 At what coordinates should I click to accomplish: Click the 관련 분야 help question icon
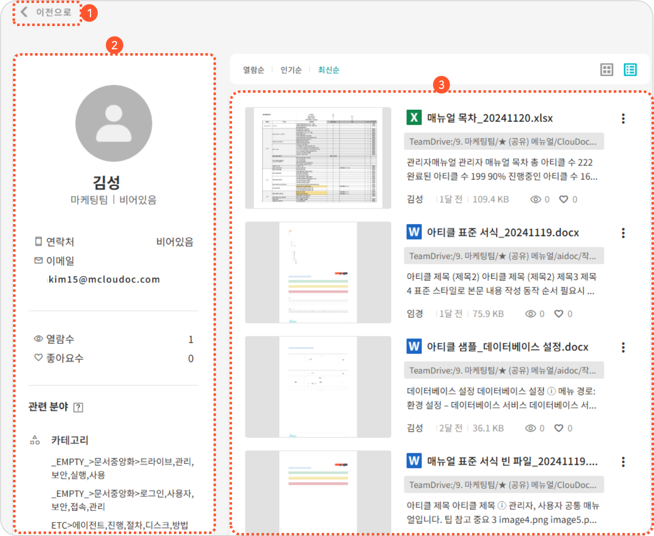(x=78, y=407)
